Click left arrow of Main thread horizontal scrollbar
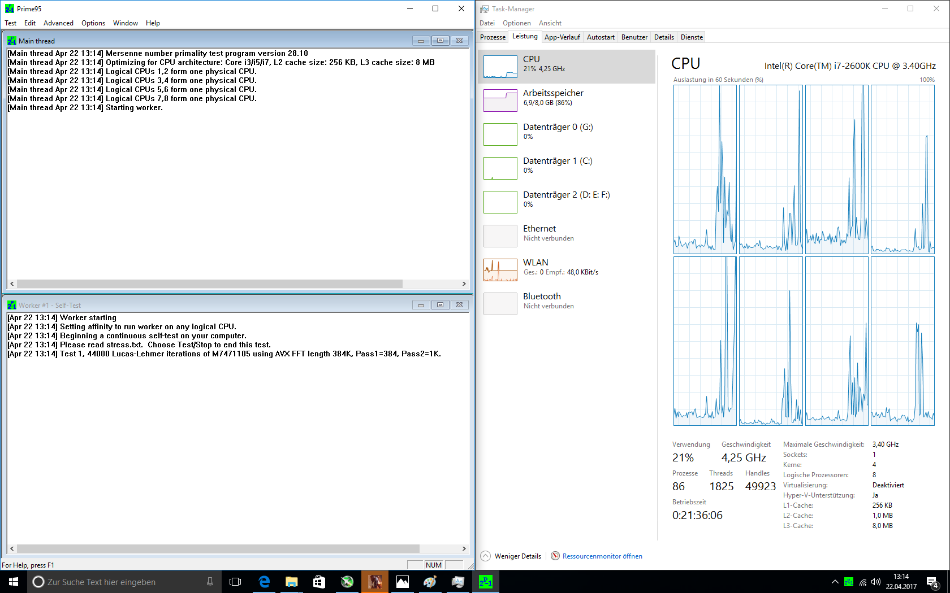The width and height of the screenshot is (950, 593). coord(12,284)
